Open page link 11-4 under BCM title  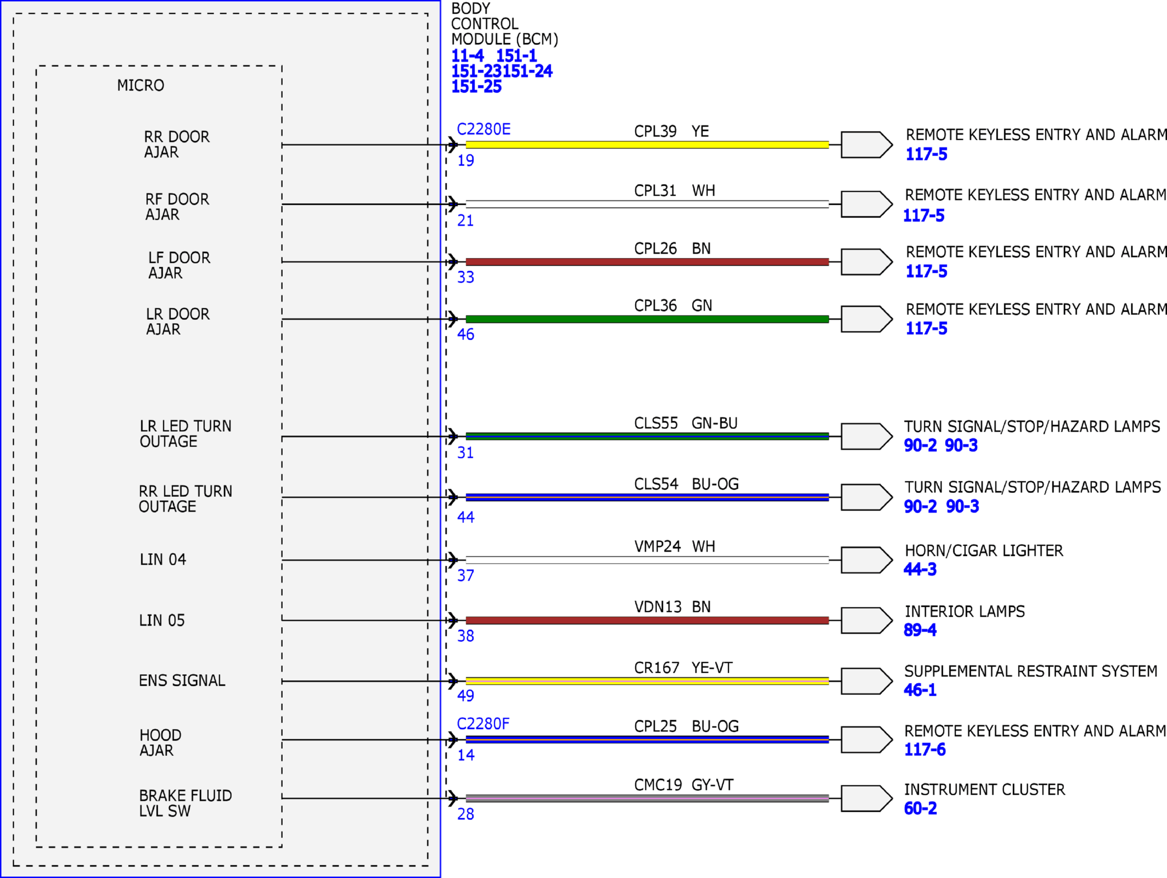(467, 56)
